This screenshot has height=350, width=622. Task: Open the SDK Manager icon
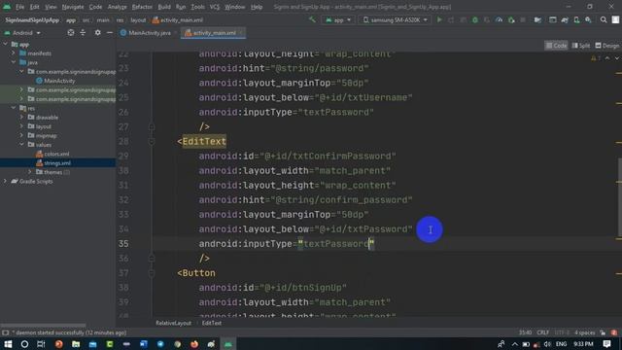(x=588, y=19)
